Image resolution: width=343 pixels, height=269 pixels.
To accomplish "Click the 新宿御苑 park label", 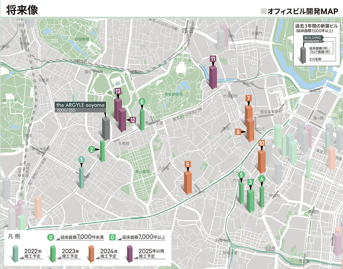I will 82,39.
